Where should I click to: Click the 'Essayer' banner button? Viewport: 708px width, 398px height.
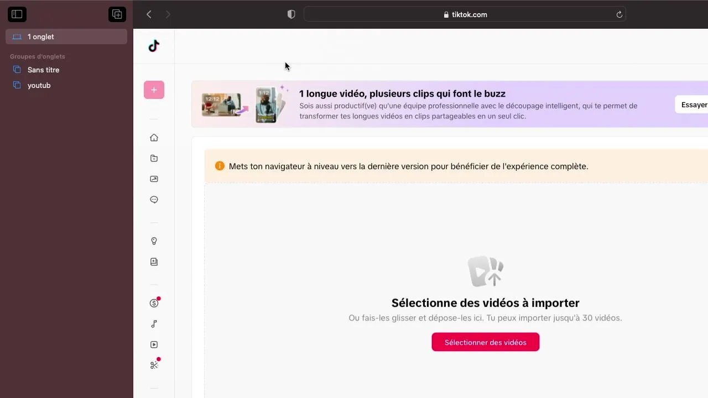[x=693, y=104]
